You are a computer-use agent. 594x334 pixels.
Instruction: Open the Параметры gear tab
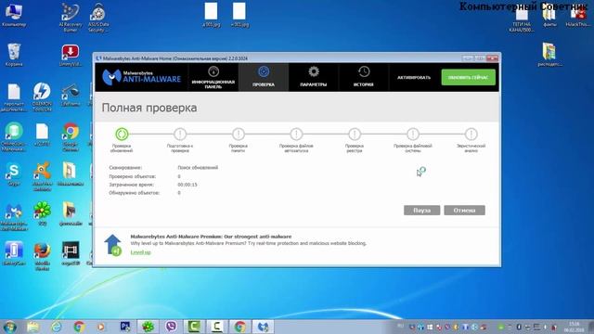click(314, 77)
